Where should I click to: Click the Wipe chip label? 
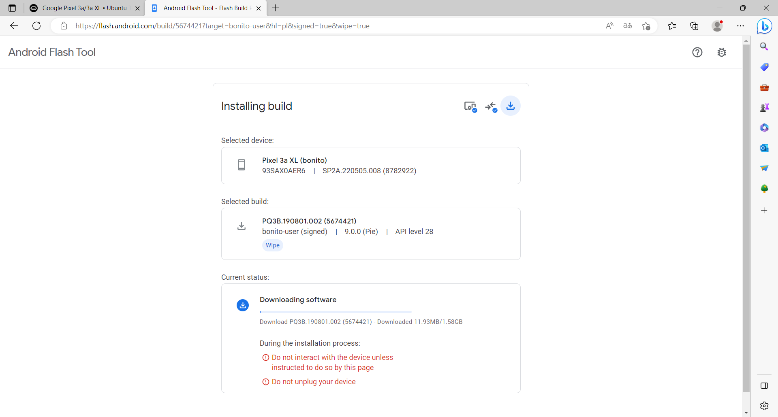[272, 245]
